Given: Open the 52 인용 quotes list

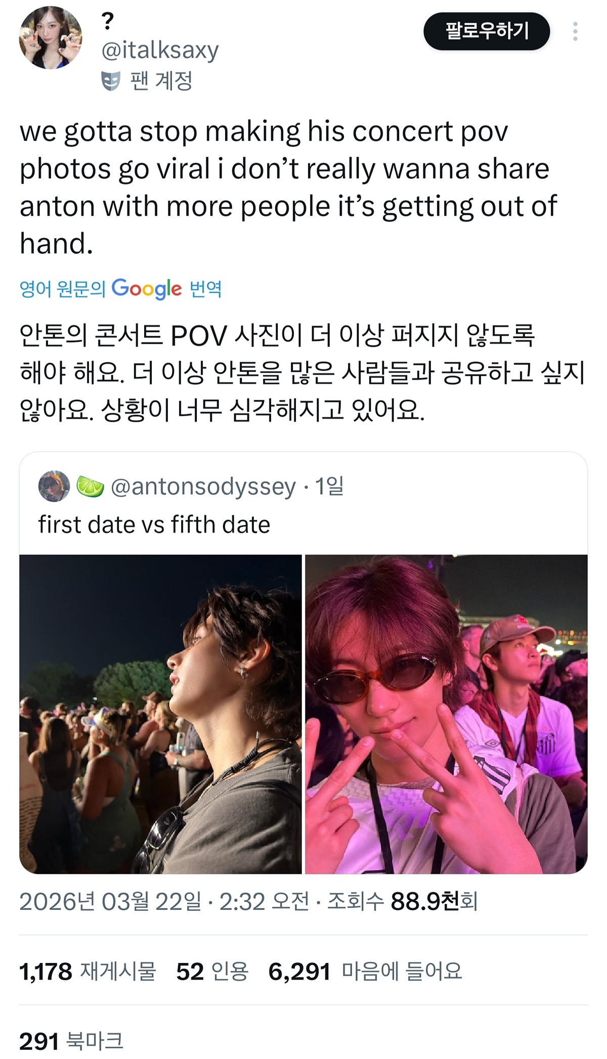Looking at the screenshot, I should click(212, 972).
